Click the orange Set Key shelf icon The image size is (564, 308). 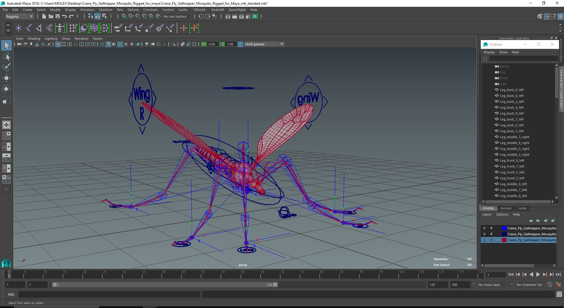click(183, 28)
